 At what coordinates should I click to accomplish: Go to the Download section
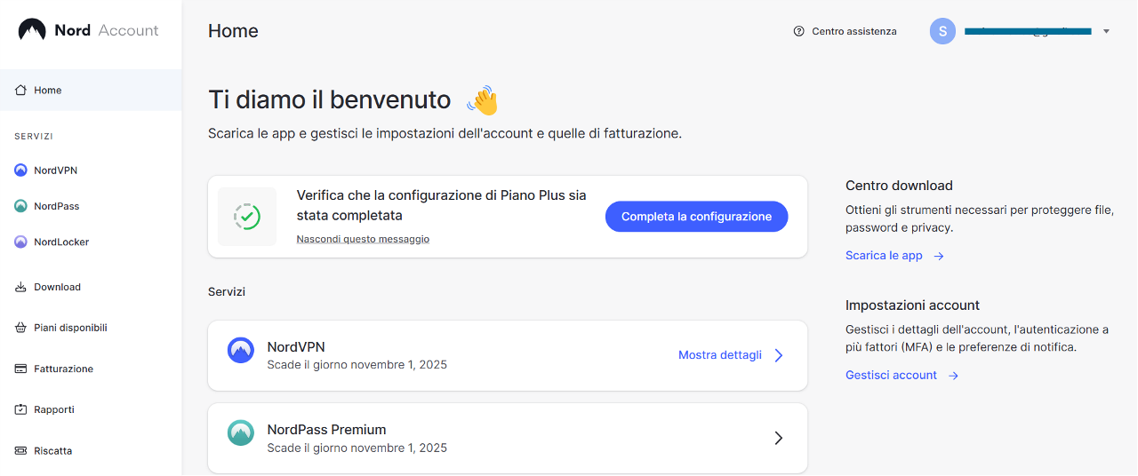pos(57,287)
